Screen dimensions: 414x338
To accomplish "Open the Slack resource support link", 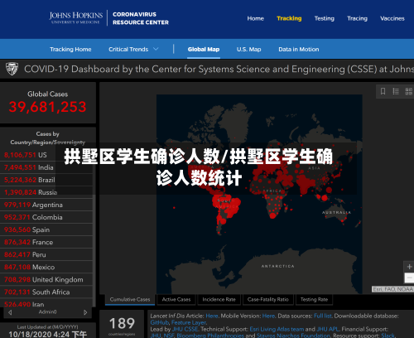I will point(388,336).
